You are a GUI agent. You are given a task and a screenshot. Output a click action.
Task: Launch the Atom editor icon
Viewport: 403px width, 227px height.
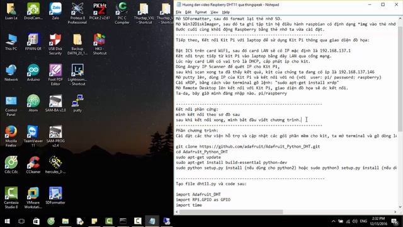click(33, 103)
